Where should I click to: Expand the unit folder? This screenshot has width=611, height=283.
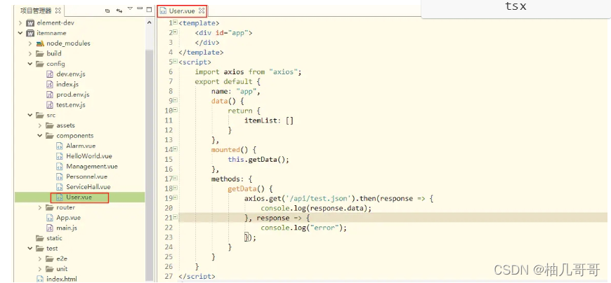40,269
